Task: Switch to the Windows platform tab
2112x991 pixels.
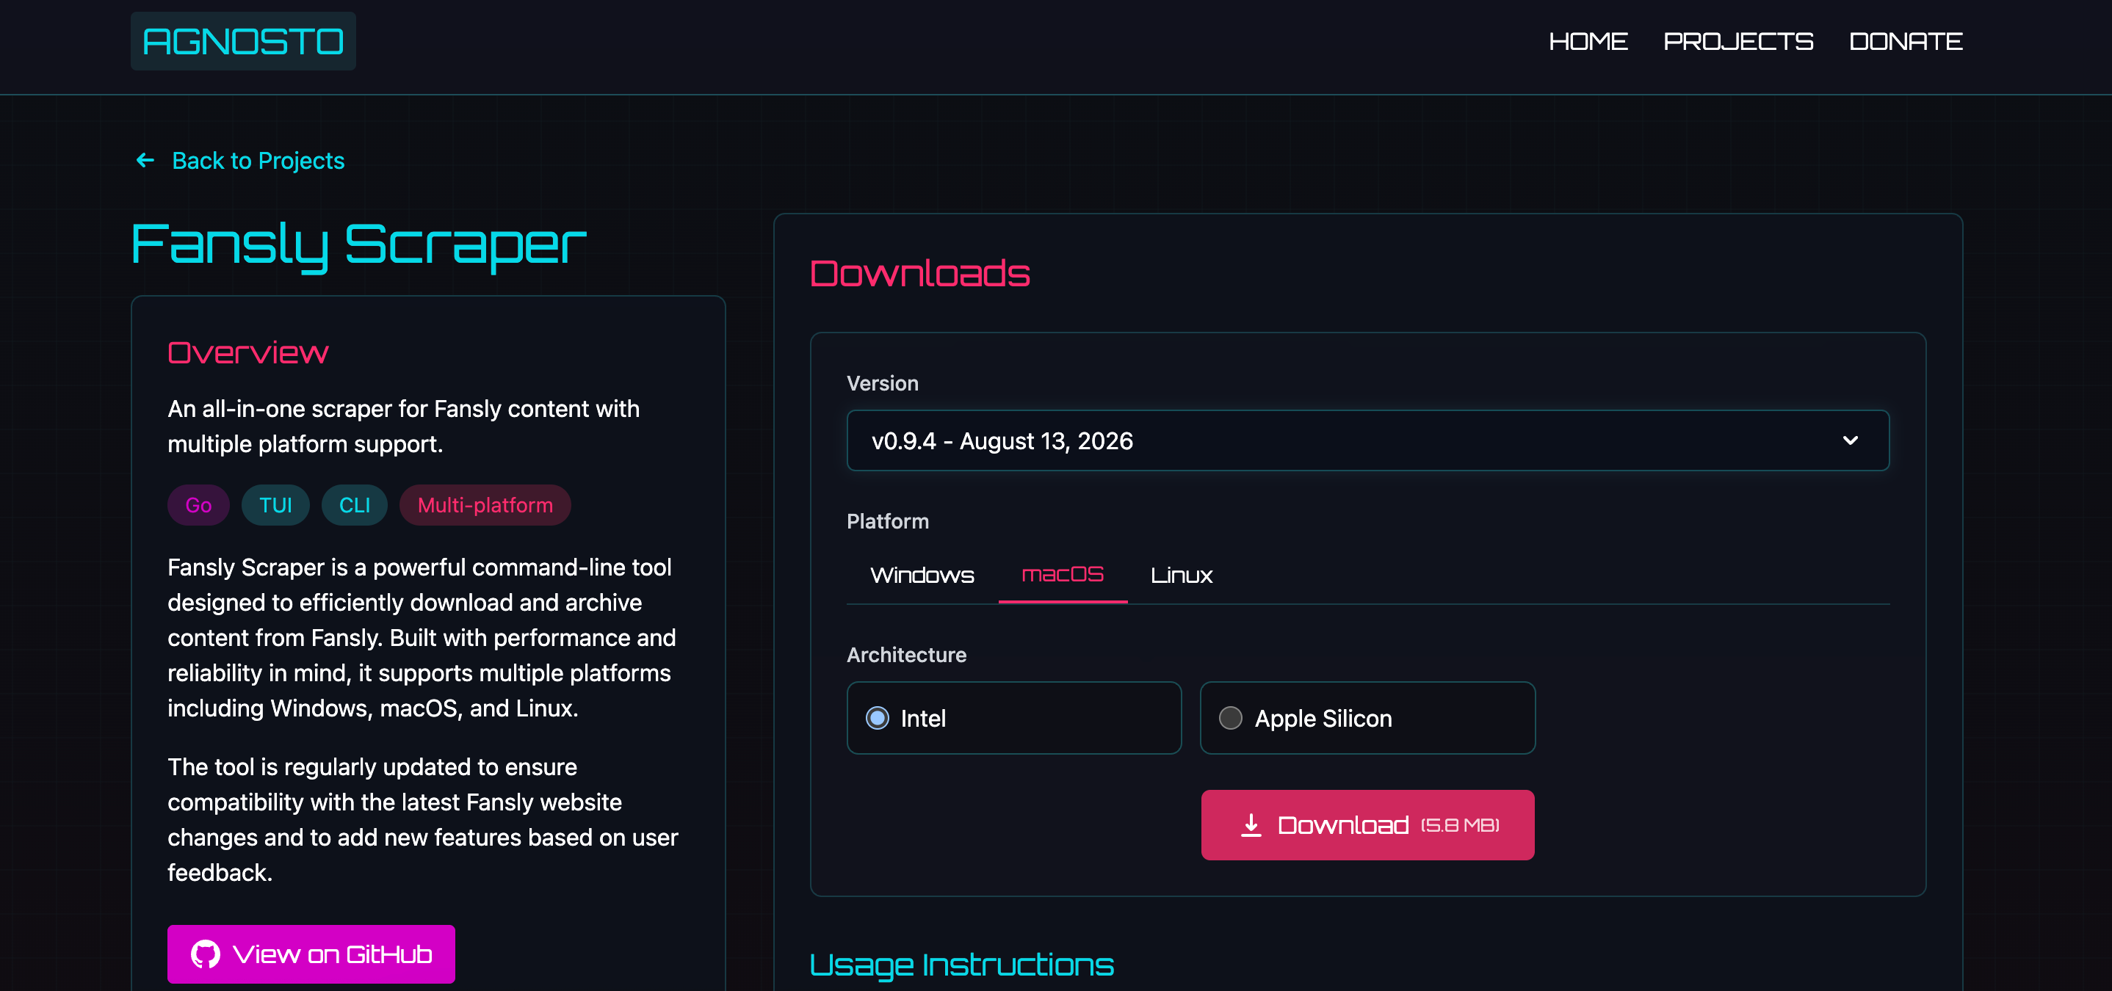Action: coord(922,575)
